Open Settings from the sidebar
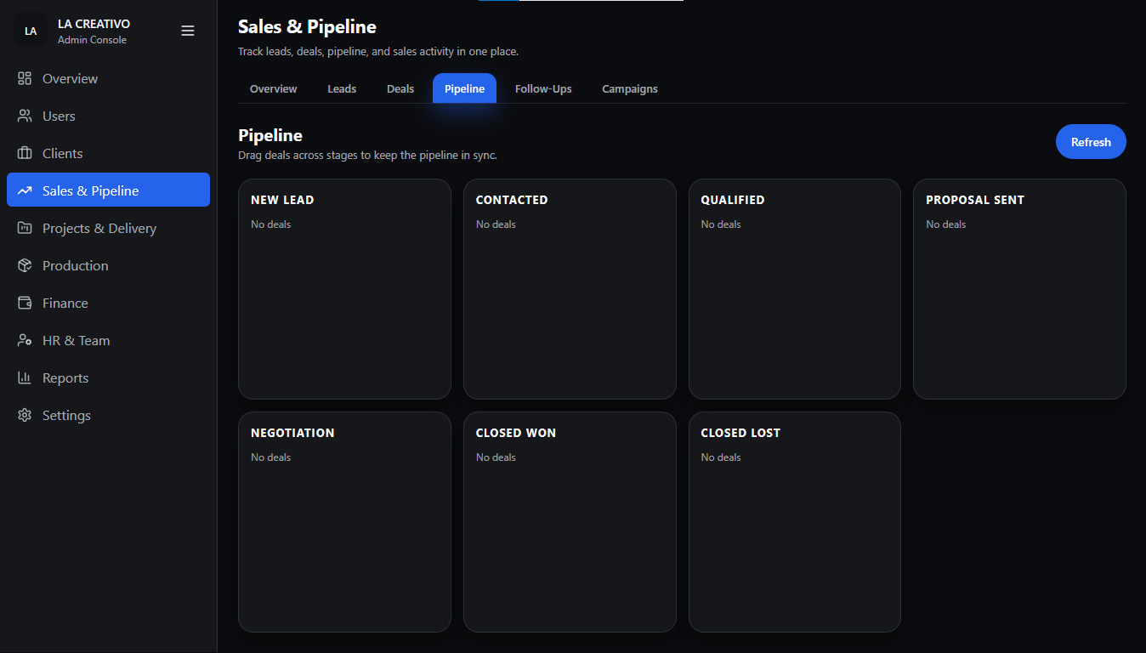Image resolution: width=1146 pixels, height=653 pixels. [66, 415]
